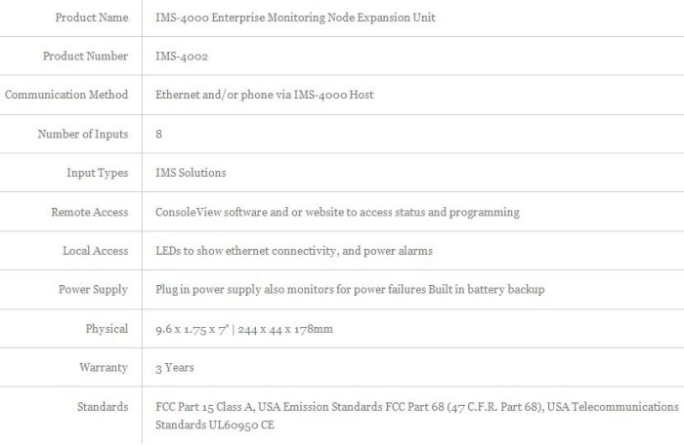Click the "Local Access" label
The width and height of the screenshot is (684, 446).
(95, 251)
